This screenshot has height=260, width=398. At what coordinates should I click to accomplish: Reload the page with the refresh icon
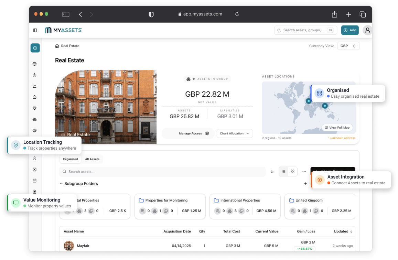click(x=237, y=14)
